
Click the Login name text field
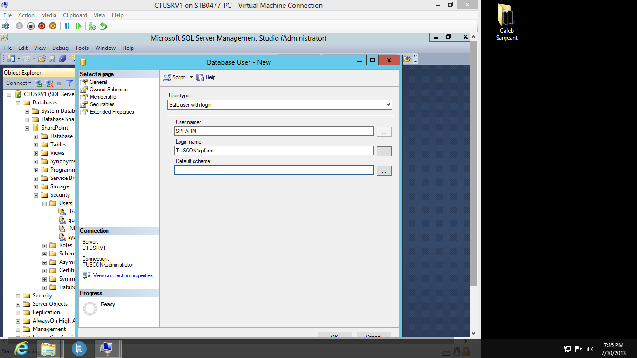(x=274, y=151)
